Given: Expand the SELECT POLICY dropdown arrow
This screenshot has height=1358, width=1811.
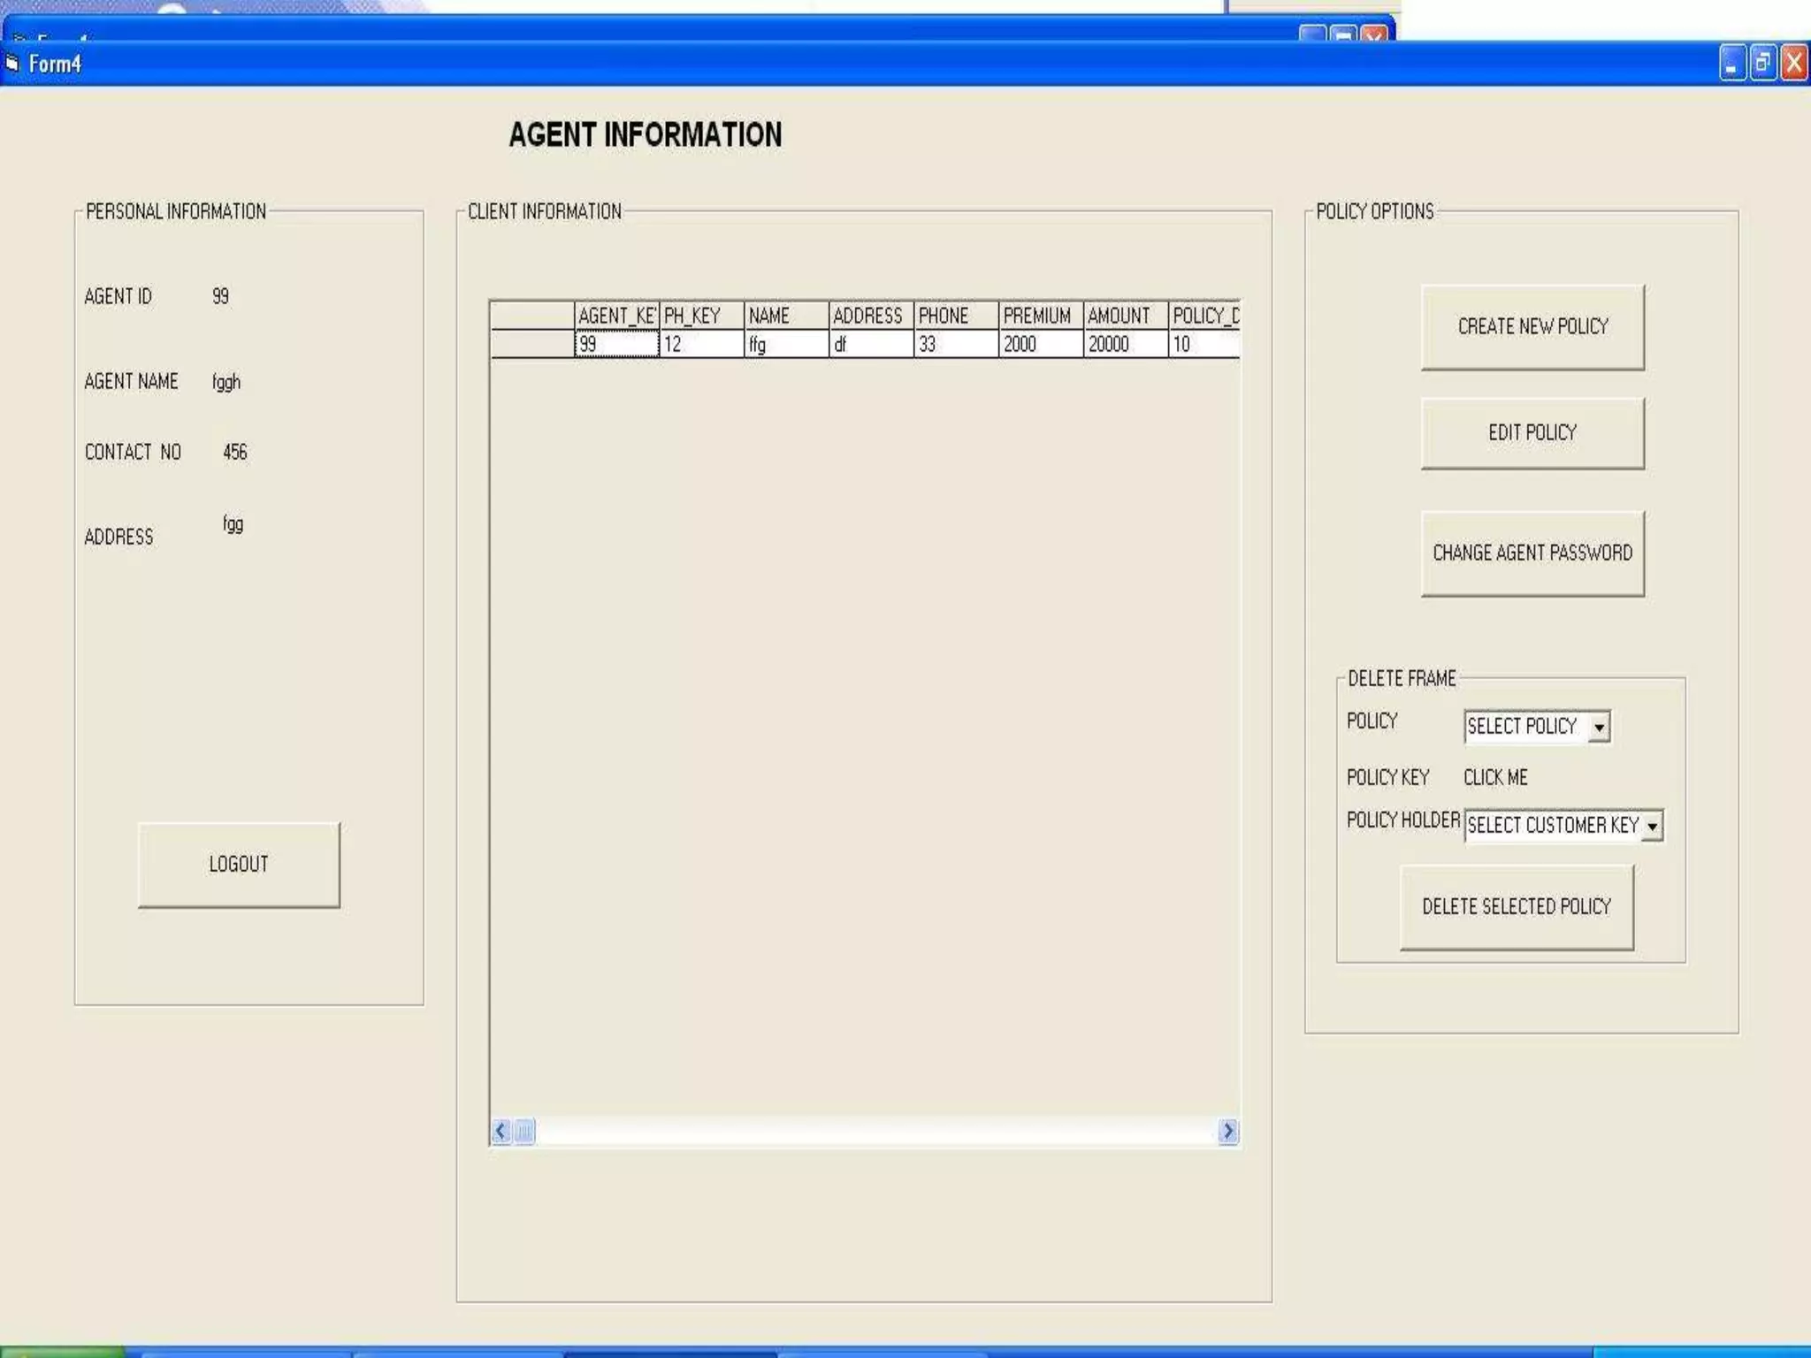Looking at the screenshot, I should click(1599, 727).
